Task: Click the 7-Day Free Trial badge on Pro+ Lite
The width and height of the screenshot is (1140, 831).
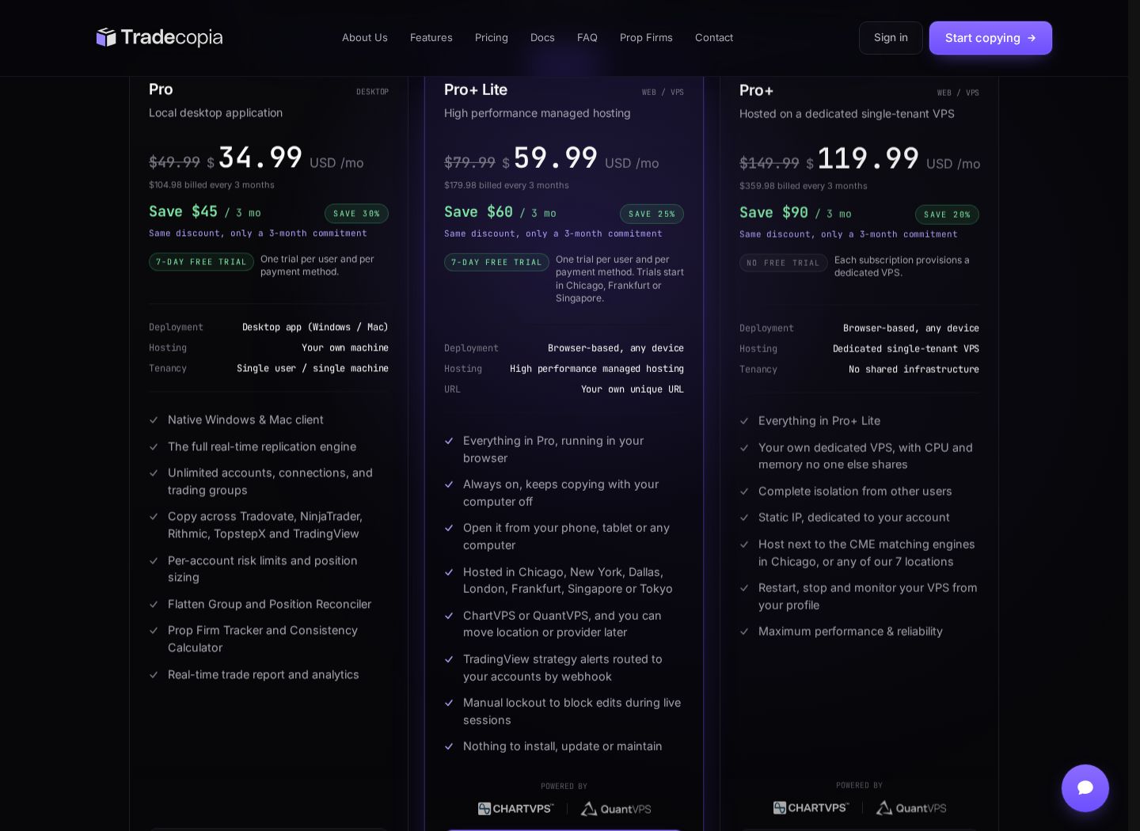Action: pyautogui.click(x=496, y=262)
